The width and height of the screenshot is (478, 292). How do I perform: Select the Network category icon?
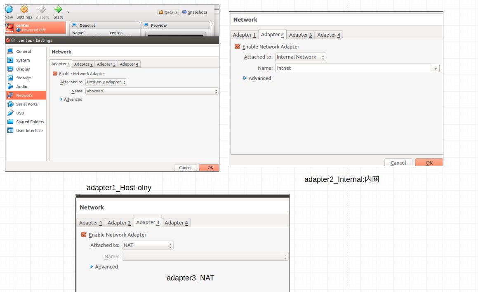(x=10, y=95)
